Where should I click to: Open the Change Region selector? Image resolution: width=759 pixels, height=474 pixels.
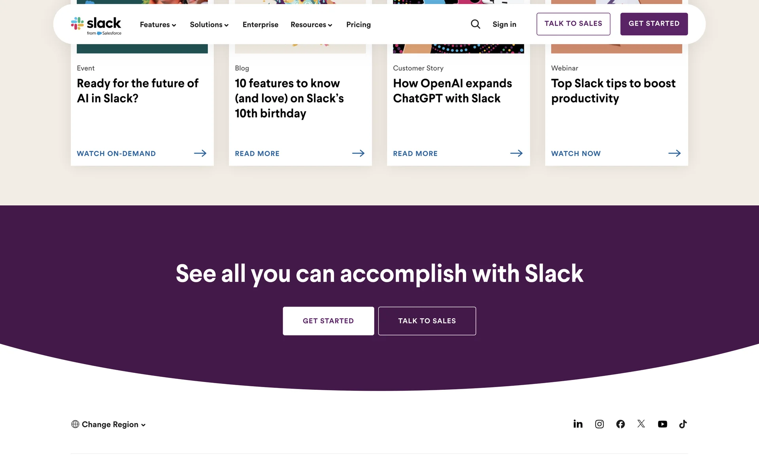pyautogui.click(x=109, y=424)
